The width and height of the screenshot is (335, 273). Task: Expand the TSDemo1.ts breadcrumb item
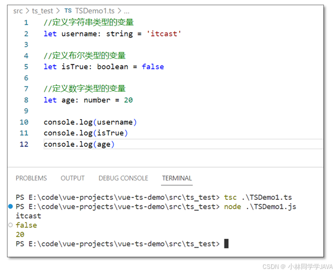(94, 10)
